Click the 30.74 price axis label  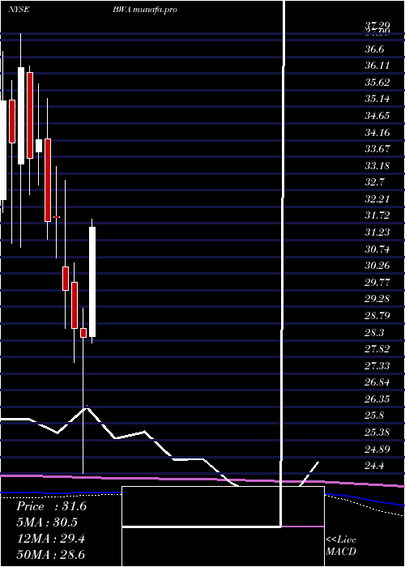(377, 249)
